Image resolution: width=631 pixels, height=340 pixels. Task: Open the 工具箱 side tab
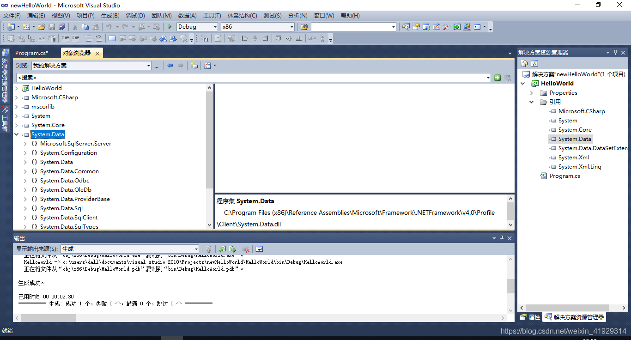pos(5,120)
